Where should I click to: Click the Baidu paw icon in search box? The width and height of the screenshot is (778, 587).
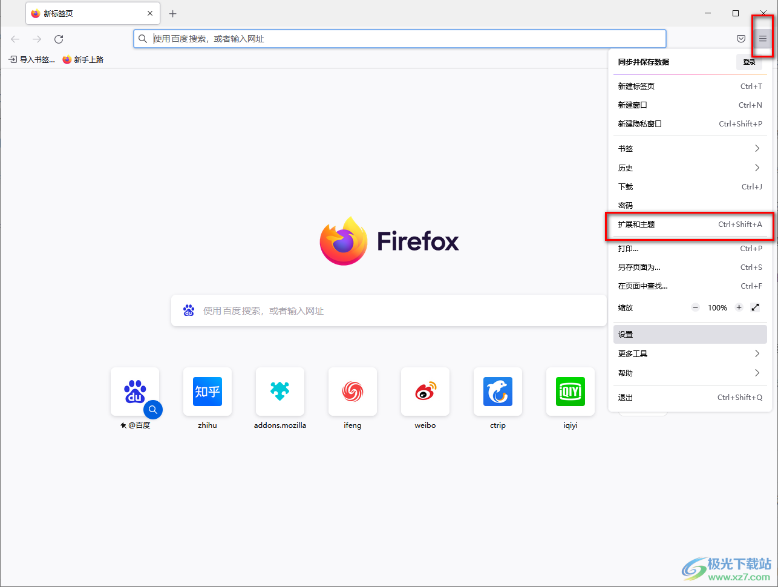pyautogui.click(x=189, y=310)
